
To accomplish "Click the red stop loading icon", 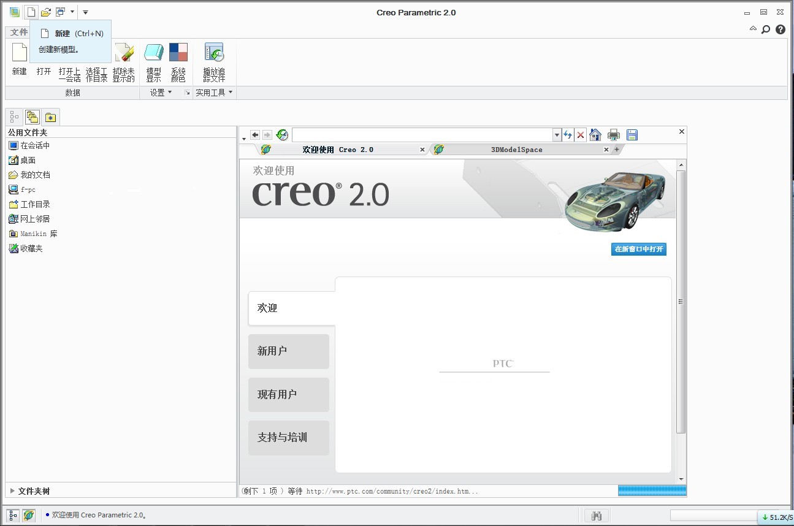I will coord(581,135).
